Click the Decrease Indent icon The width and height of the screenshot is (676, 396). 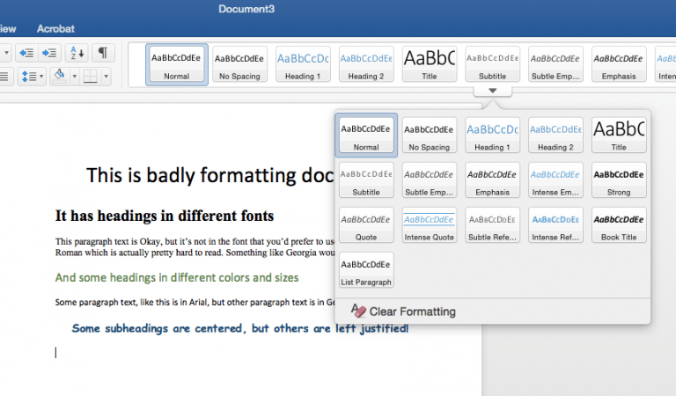pyautogui.click(x=26, y=53)
